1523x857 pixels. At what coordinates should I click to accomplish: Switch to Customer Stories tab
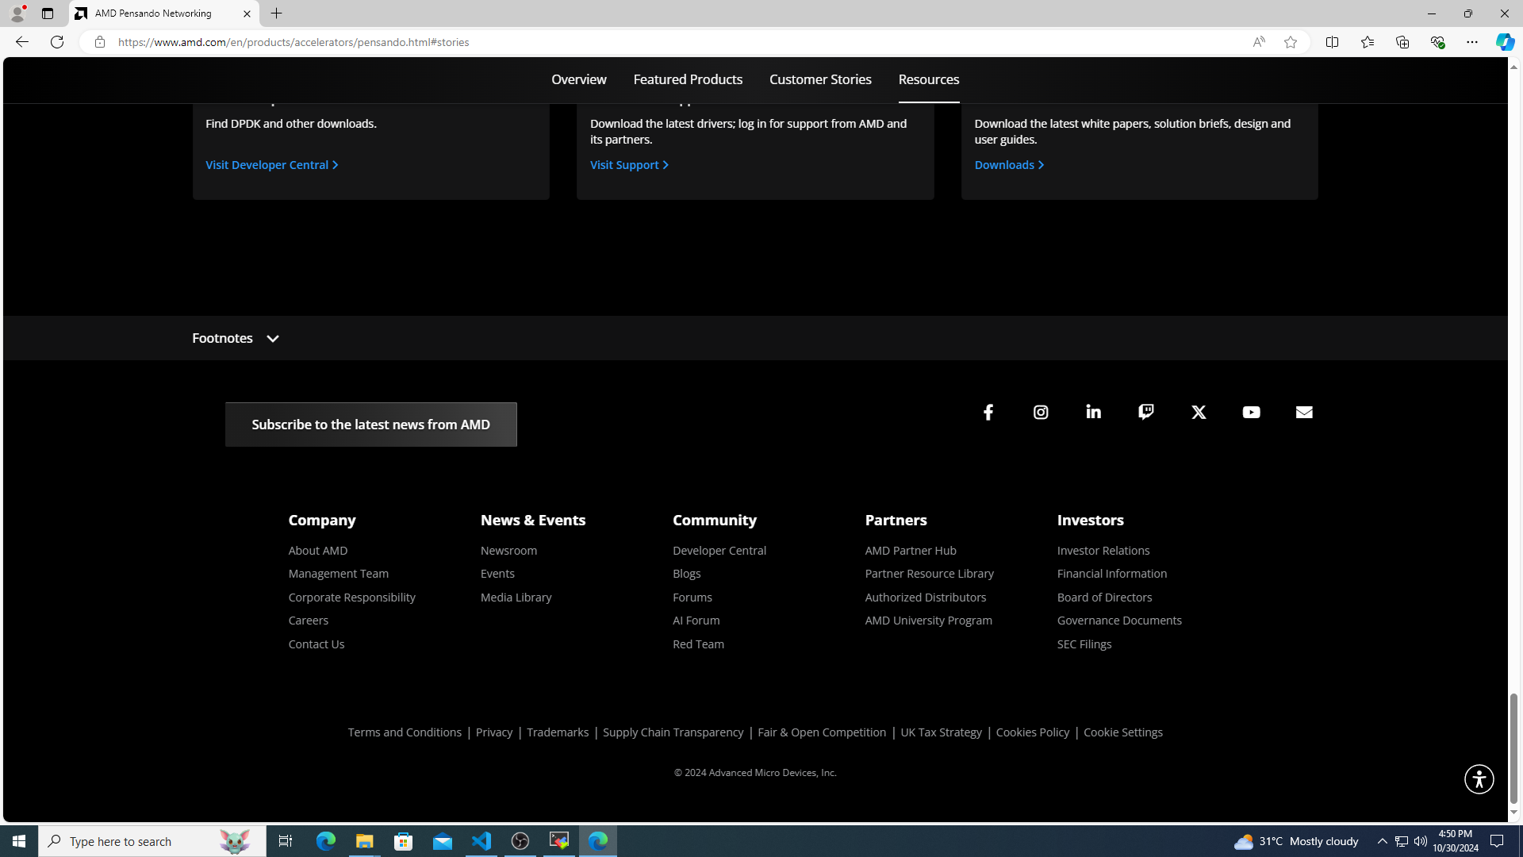pyautogui.click(x=820, y=79)
